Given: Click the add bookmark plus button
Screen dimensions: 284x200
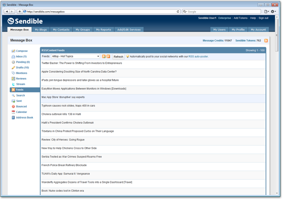Looking at the screenshot, I should (20, 12).
